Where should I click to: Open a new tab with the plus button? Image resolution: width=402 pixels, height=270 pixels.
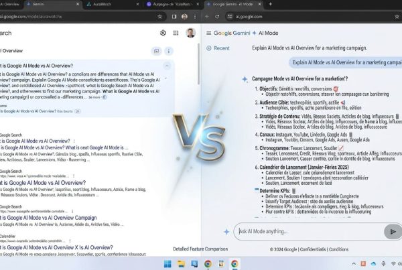point(270,4)
